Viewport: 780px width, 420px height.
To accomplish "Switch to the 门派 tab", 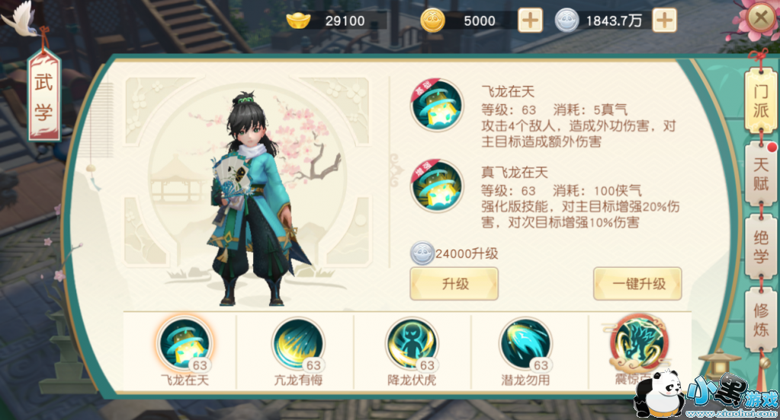I will tap(761, 100).
